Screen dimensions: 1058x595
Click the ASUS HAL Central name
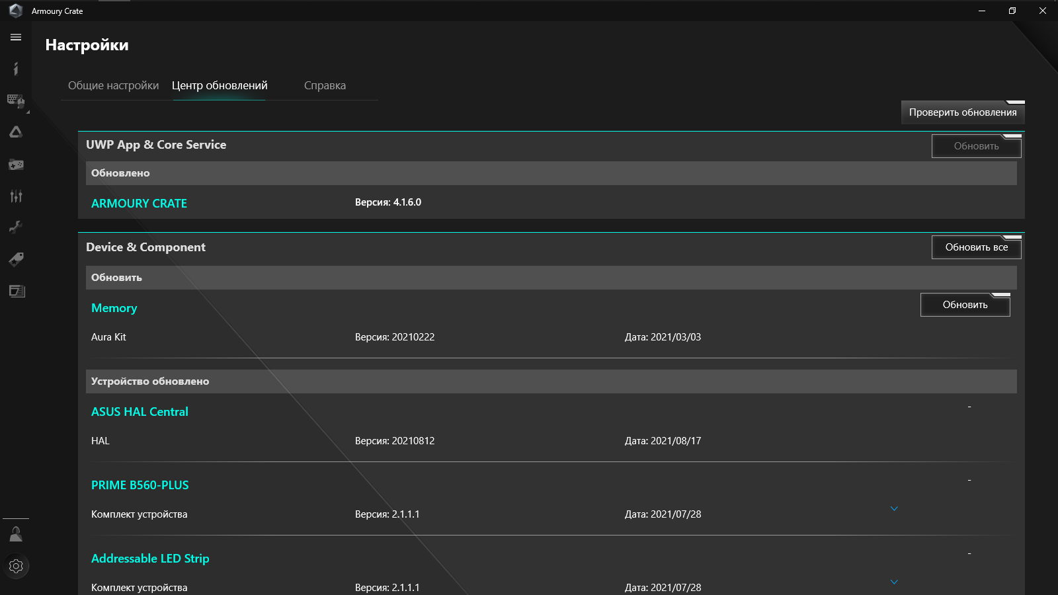(x=140, y=412)
